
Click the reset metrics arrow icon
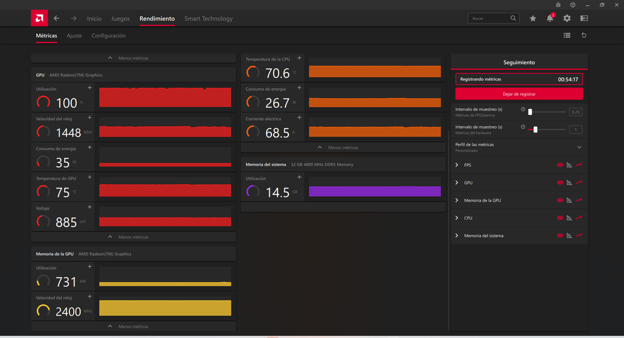pos(584,35)
